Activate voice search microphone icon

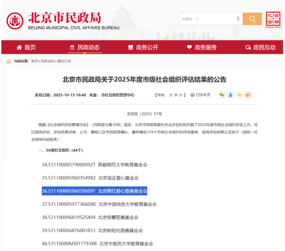(238, 19)
